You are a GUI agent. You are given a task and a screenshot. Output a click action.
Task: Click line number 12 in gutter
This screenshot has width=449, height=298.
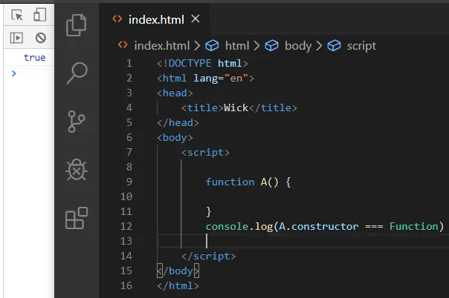[126, 226]
